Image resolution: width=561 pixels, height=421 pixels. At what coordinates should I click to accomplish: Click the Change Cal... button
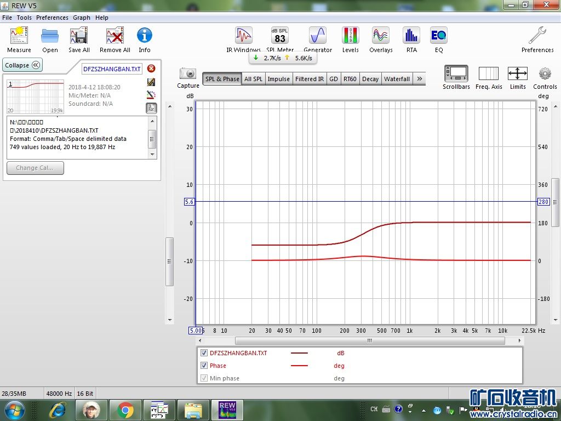[35, 168]
